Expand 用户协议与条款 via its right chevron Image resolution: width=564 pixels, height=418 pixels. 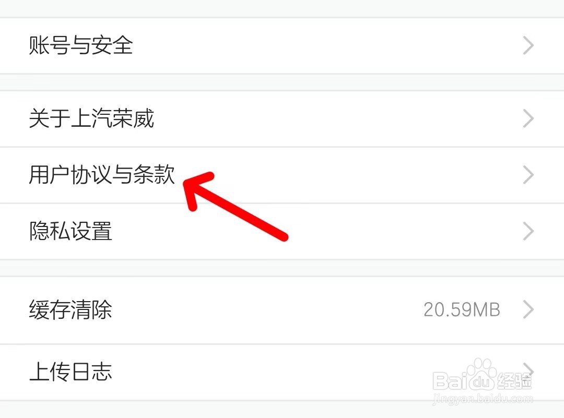(x=528, y=175)
